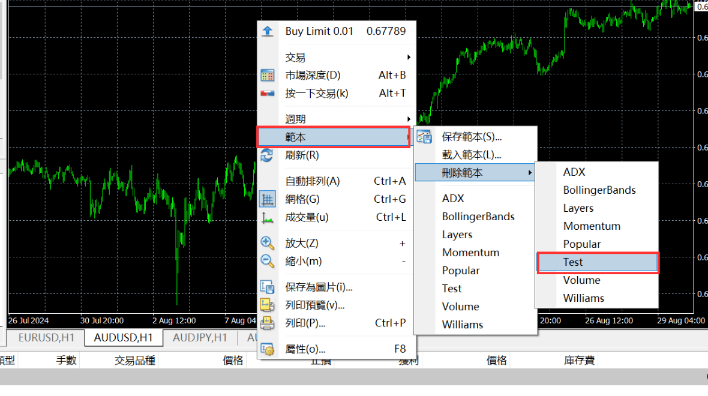Open the 範本 templates submenu

point(334,137)
